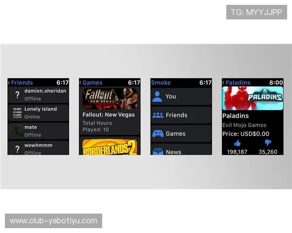Click the Games controller icon
This screenshot has height=233, width=292.
157,133
